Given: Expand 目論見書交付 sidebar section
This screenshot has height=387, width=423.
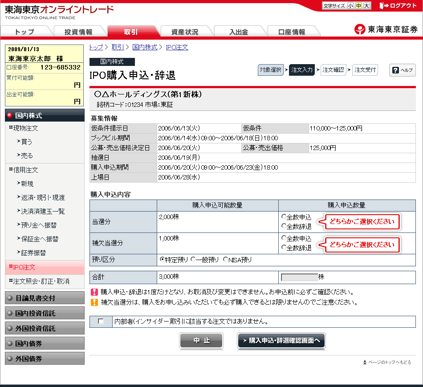Looking at the screenshot, I should click(45, 298).
